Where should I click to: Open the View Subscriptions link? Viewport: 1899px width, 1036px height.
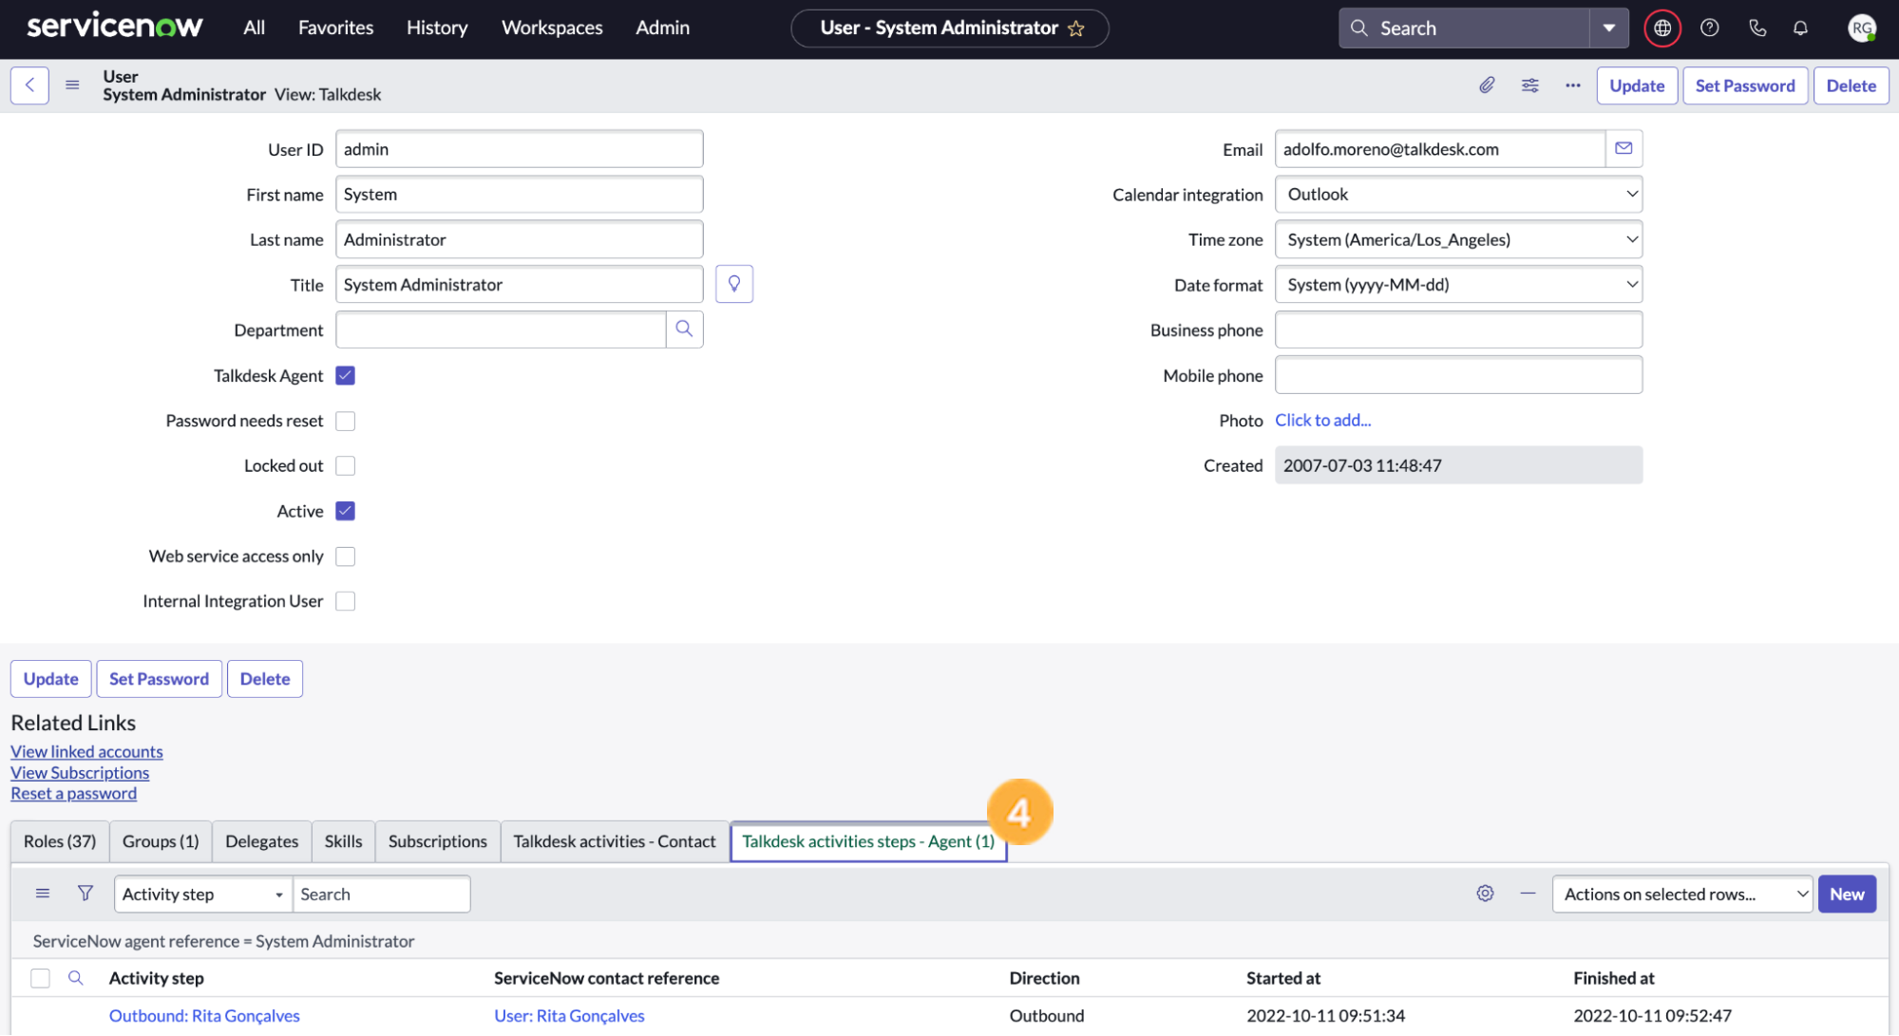click(79, 772)
